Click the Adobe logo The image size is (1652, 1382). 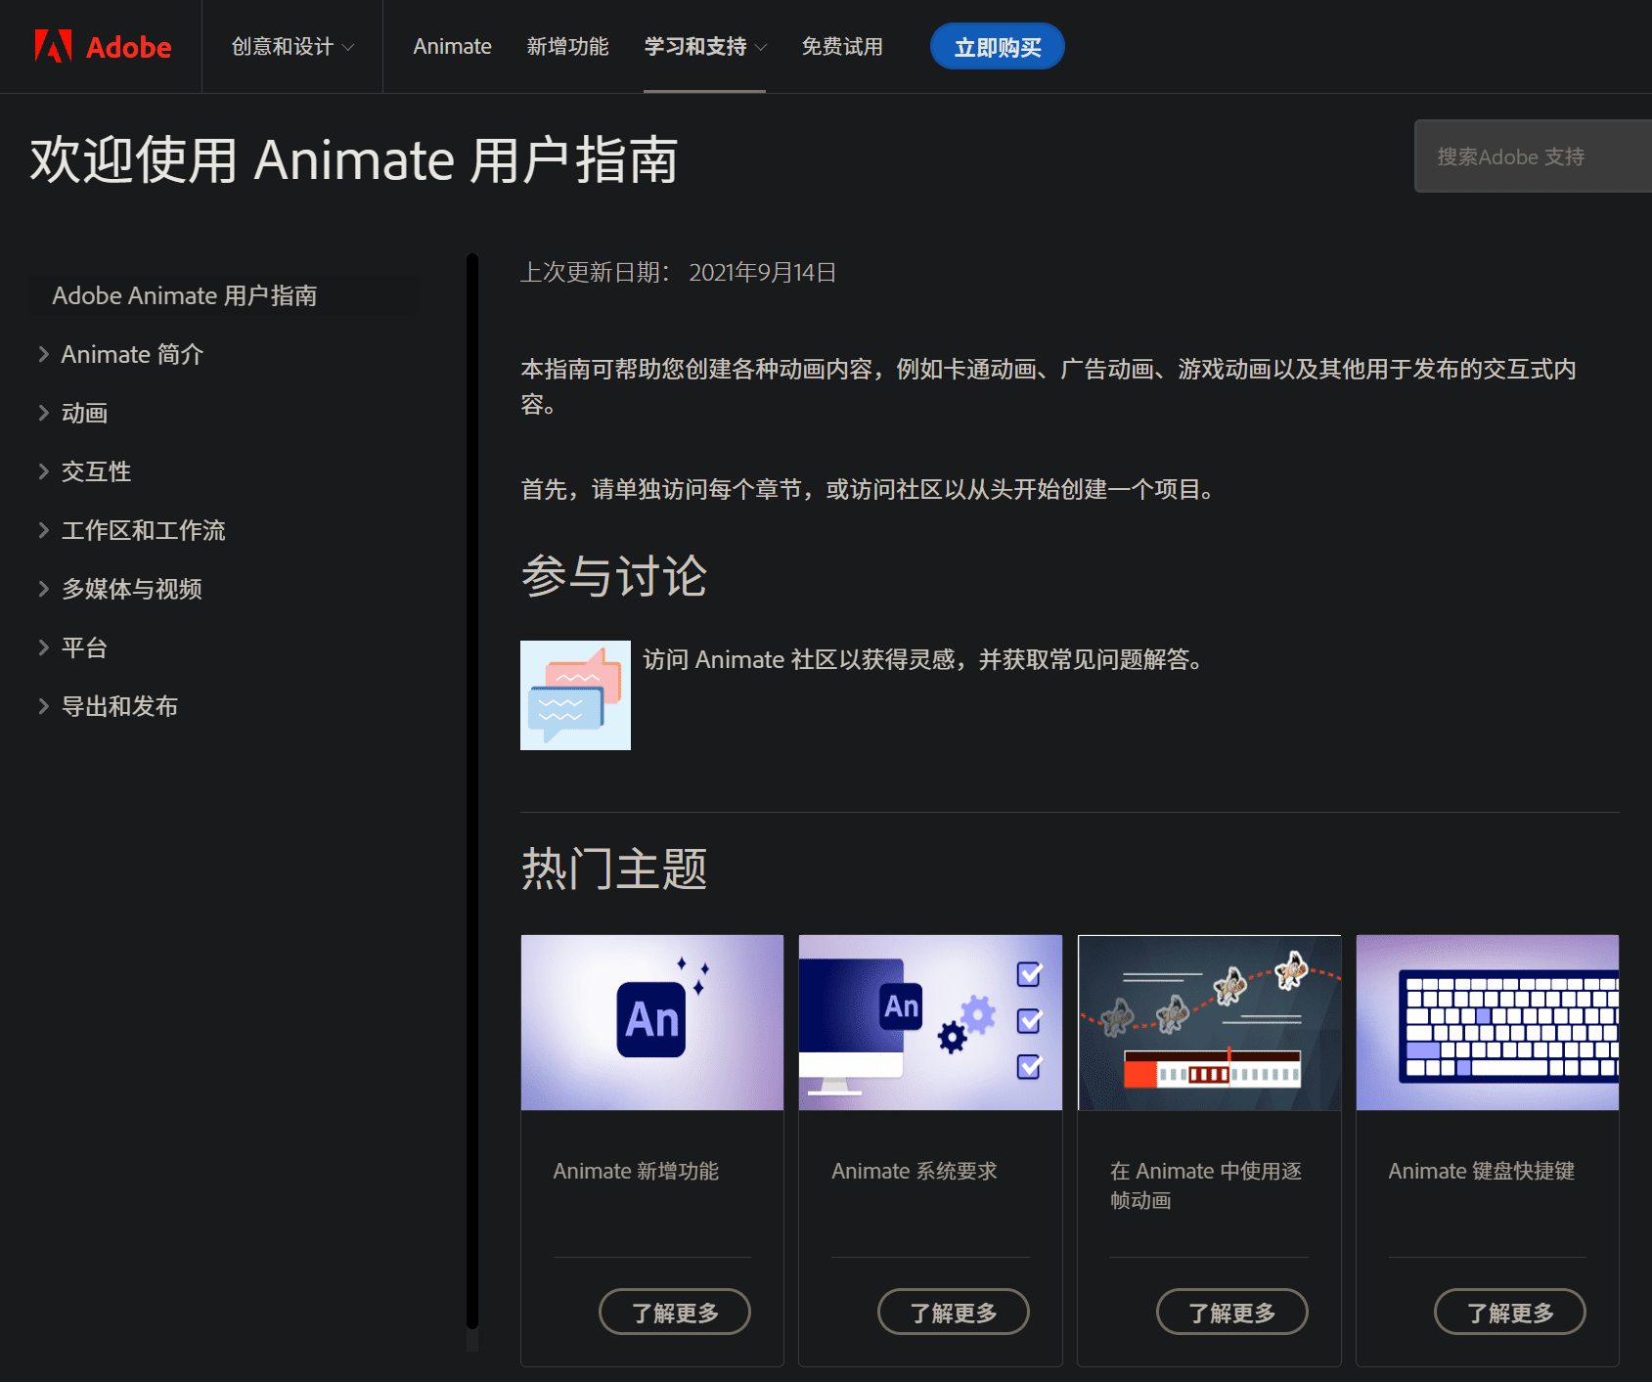[102, 46]
